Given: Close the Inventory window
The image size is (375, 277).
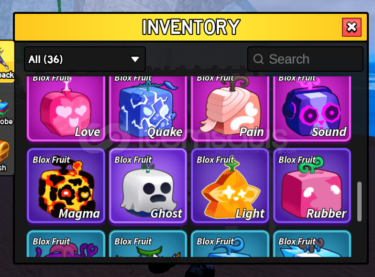Looking at the screenshot, I should pos(352,27).
